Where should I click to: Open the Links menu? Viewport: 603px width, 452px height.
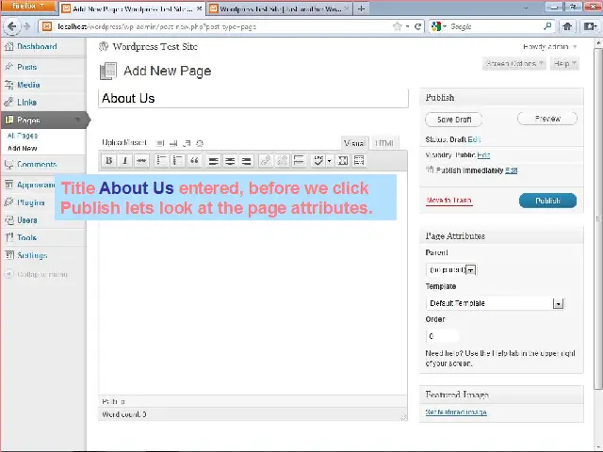pyautogui.click(x=27, y=103)
